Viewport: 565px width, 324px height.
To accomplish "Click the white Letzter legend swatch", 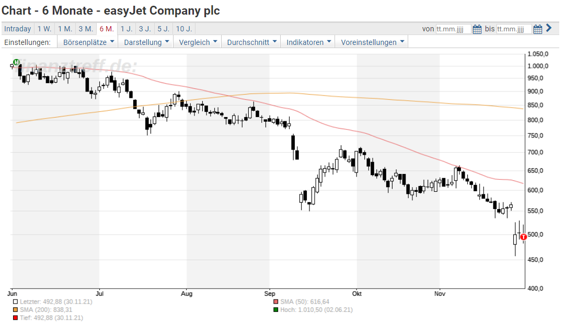I will (x=15, y=302).
